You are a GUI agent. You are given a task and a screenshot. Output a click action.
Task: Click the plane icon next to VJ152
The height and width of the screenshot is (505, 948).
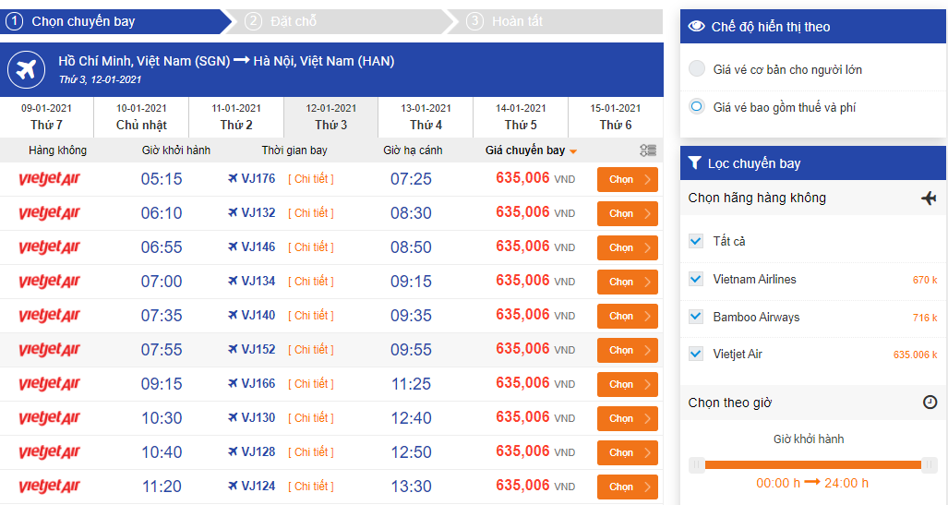[233, 350]
